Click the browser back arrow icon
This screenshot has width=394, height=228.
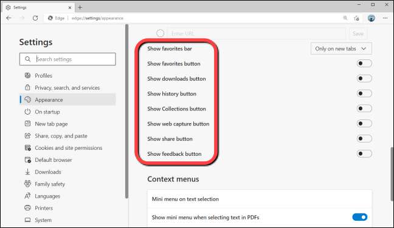pos(9,18)
